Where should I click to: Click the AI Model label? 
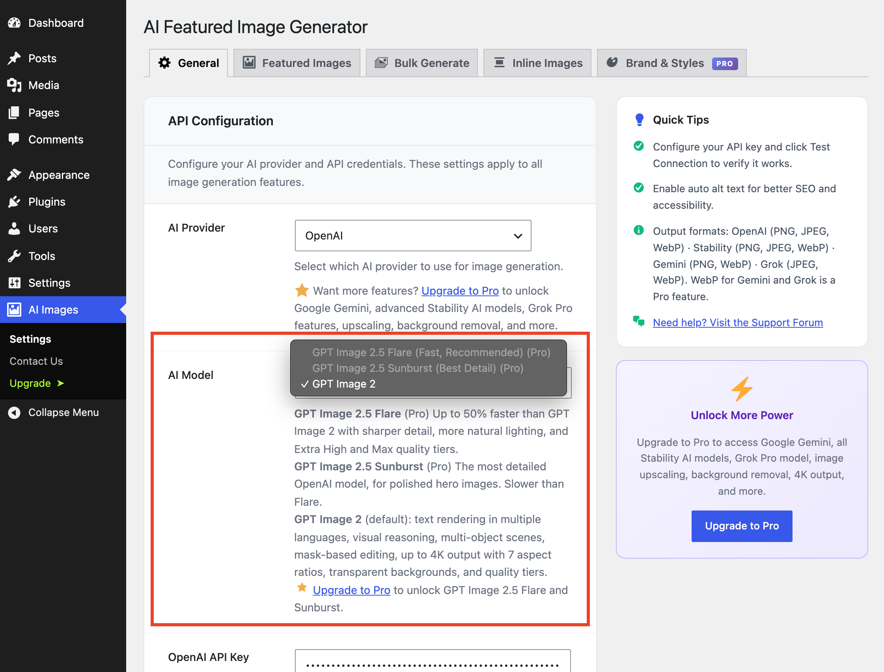pyautogui.click(x=190, y=375)
